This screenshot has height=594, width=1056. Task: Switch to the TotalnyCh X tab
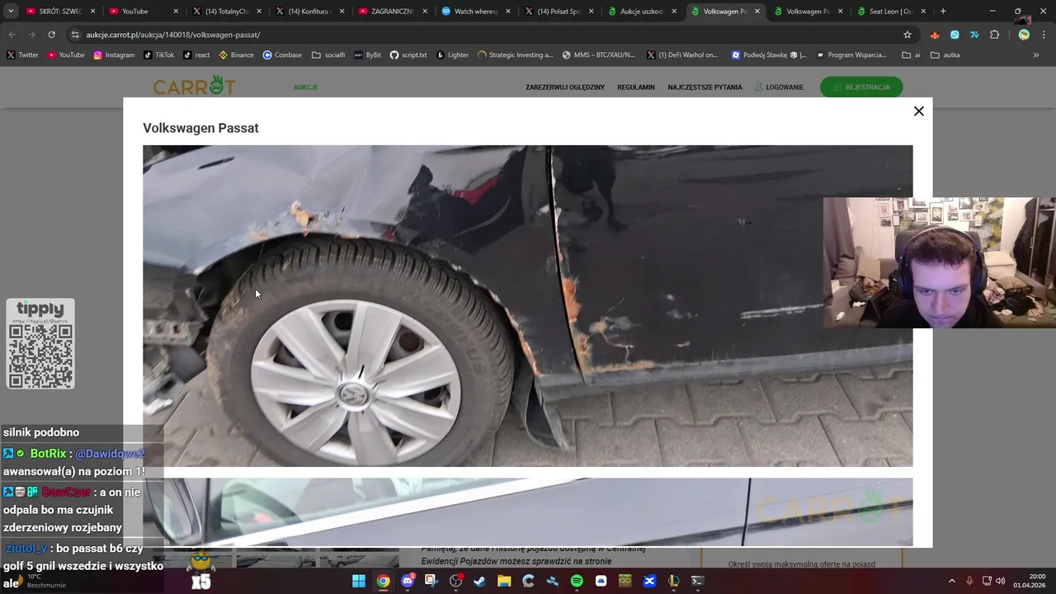click(226, 12)
